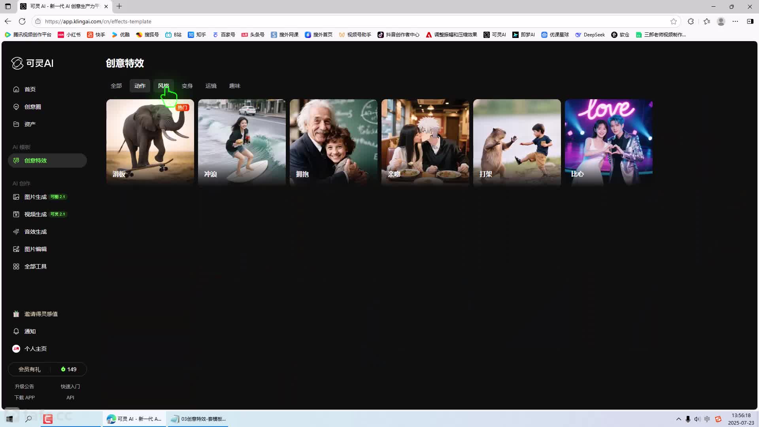
Task: Click the 会员有礼 membership button
Action: [30, 369]
